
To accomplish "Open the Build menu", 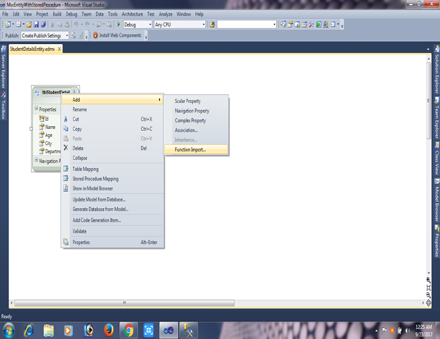I will (57, 14).
